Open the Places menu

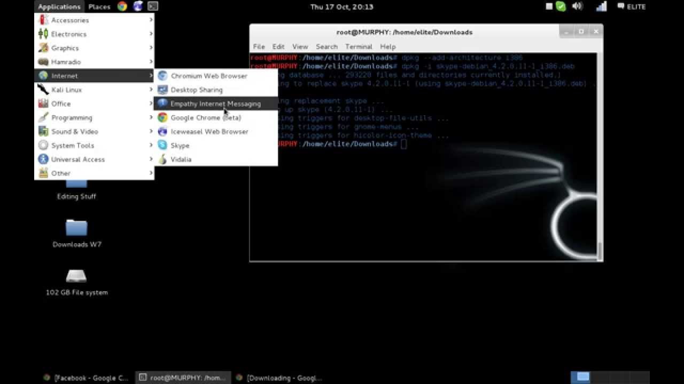pyautogui.click(x=99, y=6)
